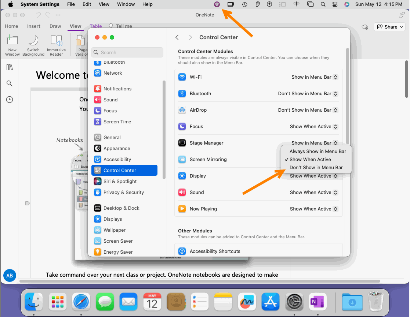The height and width of the screenshot is (317, 410).
Task: Click OneNote horizontal scrollbar
Action: pyautogui.click(x=200, y=281)
